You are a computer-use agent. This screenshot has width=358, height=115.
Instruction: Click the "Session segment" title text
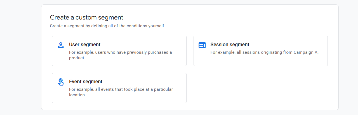point(230,45)
